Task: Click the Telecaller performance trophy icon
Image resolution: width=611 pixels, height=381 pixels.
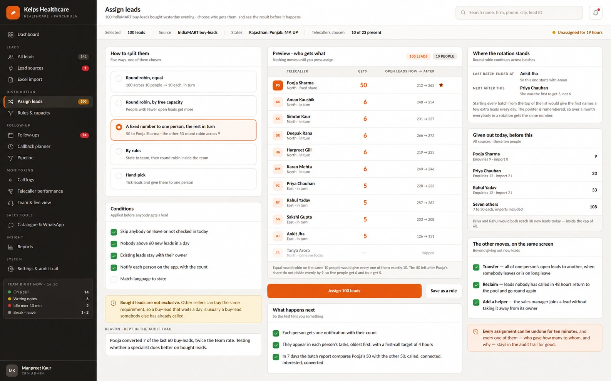Action: [x=11, y=191]
